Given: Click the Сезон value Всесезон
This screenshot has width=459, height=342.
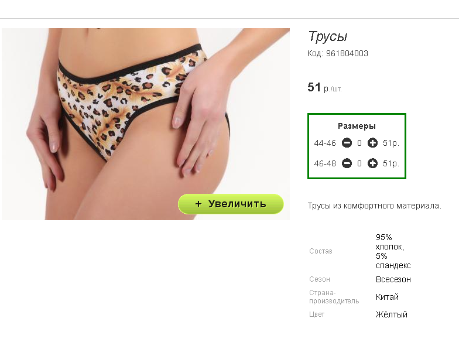Looking at the screenshot, I should coord(393,279).
